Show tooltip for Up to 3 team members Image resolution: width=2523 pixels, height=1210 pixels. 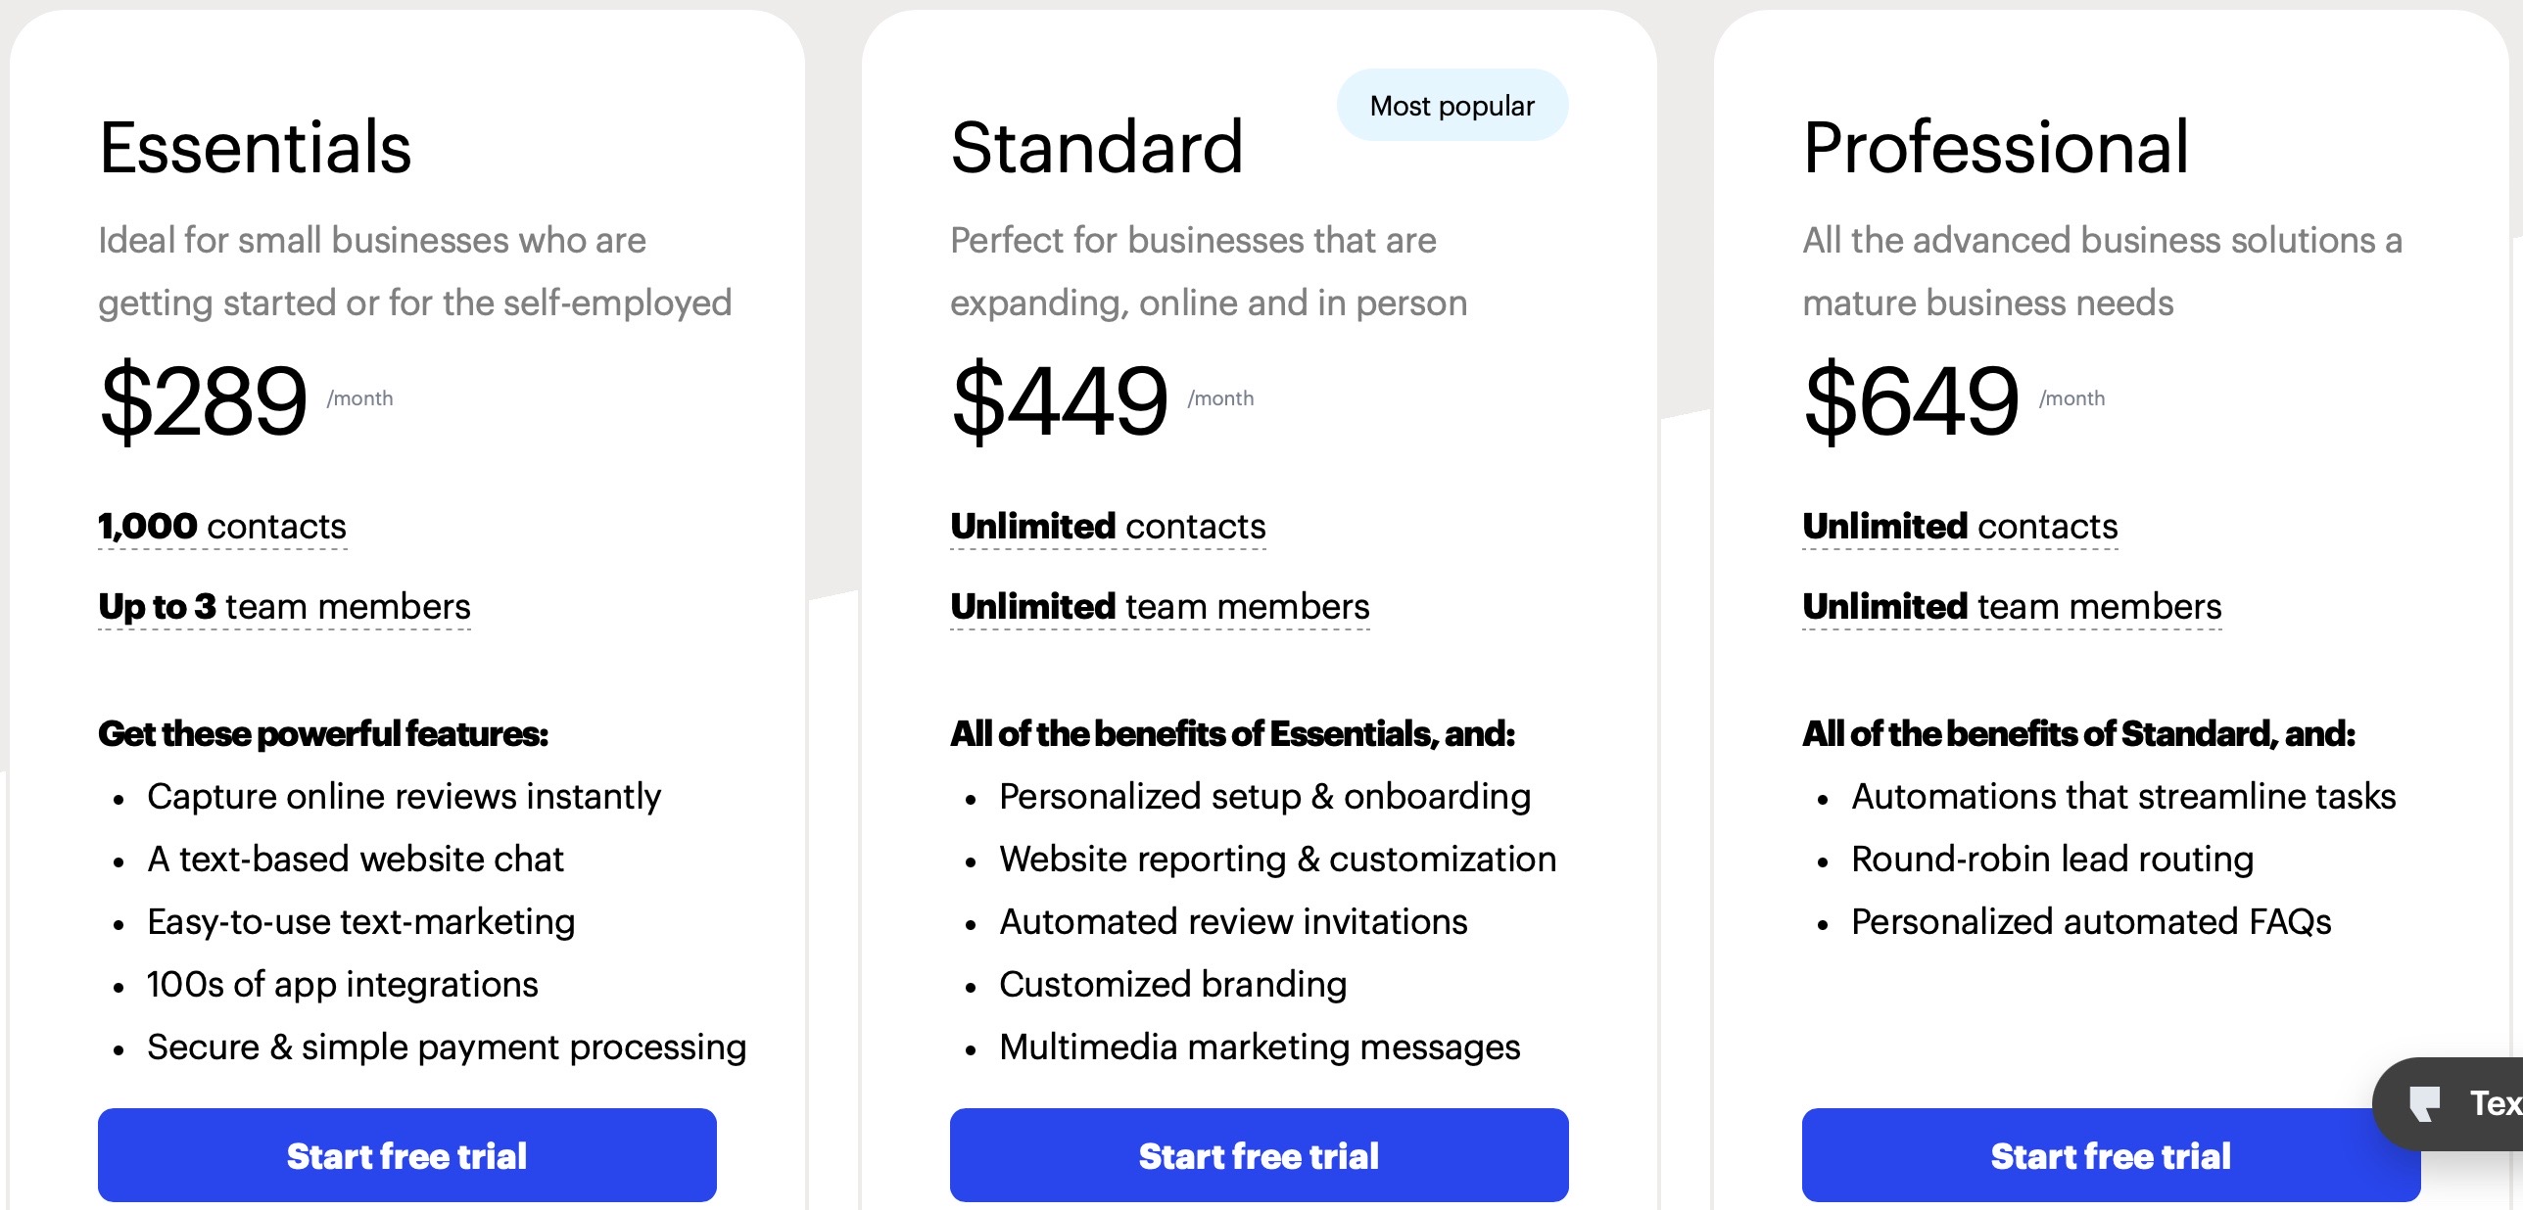tap(283, 607)
